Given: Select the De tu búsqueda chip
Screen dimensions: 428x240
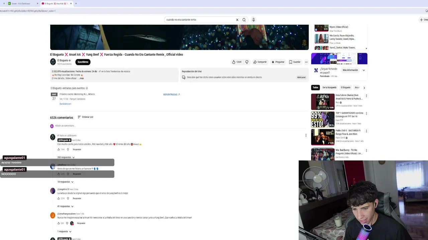Looking at the screenshot, I should click(x=329, y=88).
